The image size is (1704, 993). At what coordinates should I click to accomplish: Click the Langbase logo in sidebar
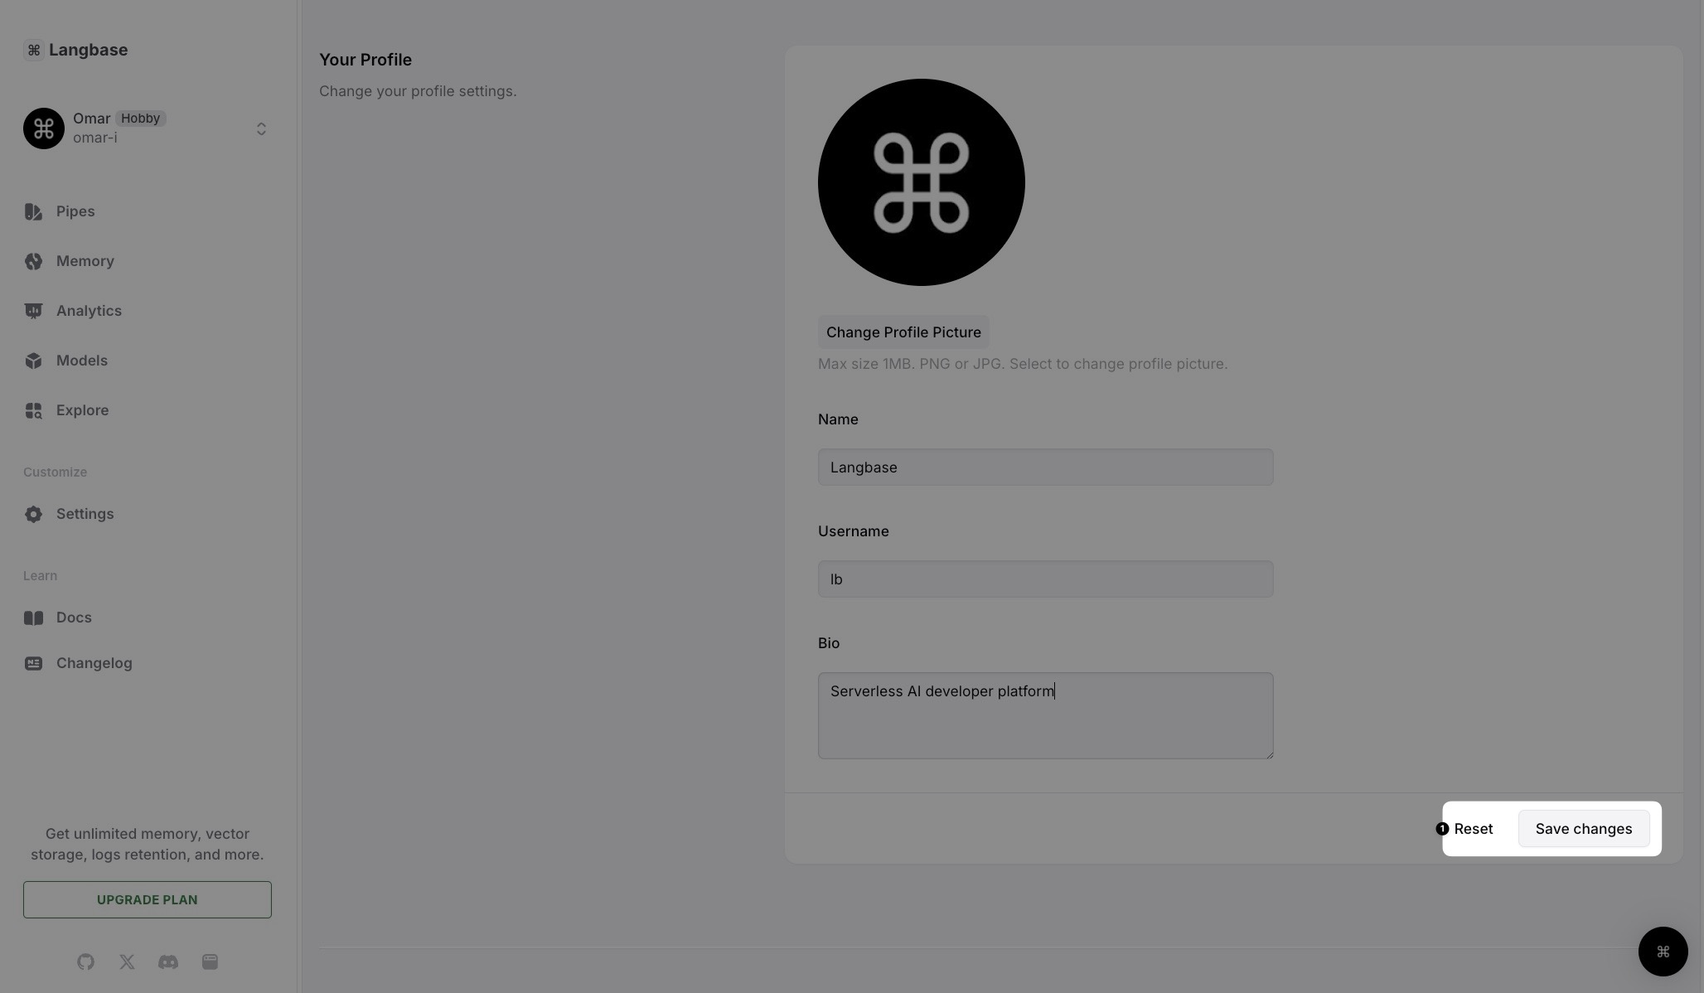(x=75, y=50)
